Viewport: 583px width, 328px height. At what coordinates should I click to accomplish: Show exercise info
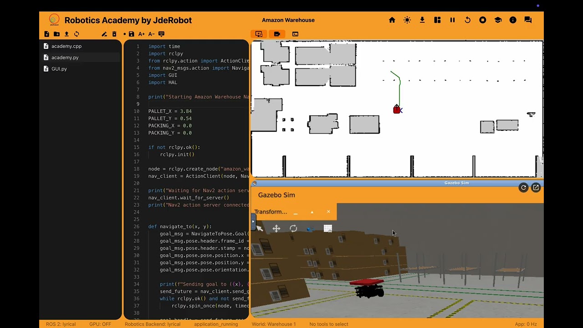[513, 20]
